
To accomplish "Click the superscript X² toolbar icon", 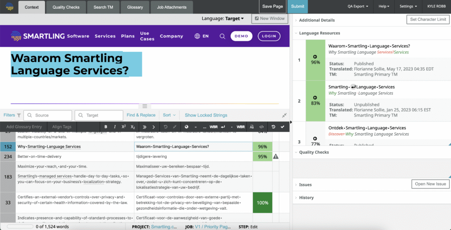I will (x=124, y=127).
